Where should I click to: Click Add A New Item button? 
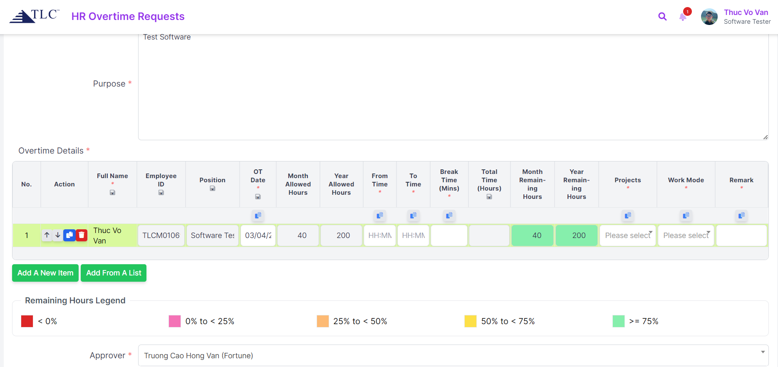coord(45,273)
